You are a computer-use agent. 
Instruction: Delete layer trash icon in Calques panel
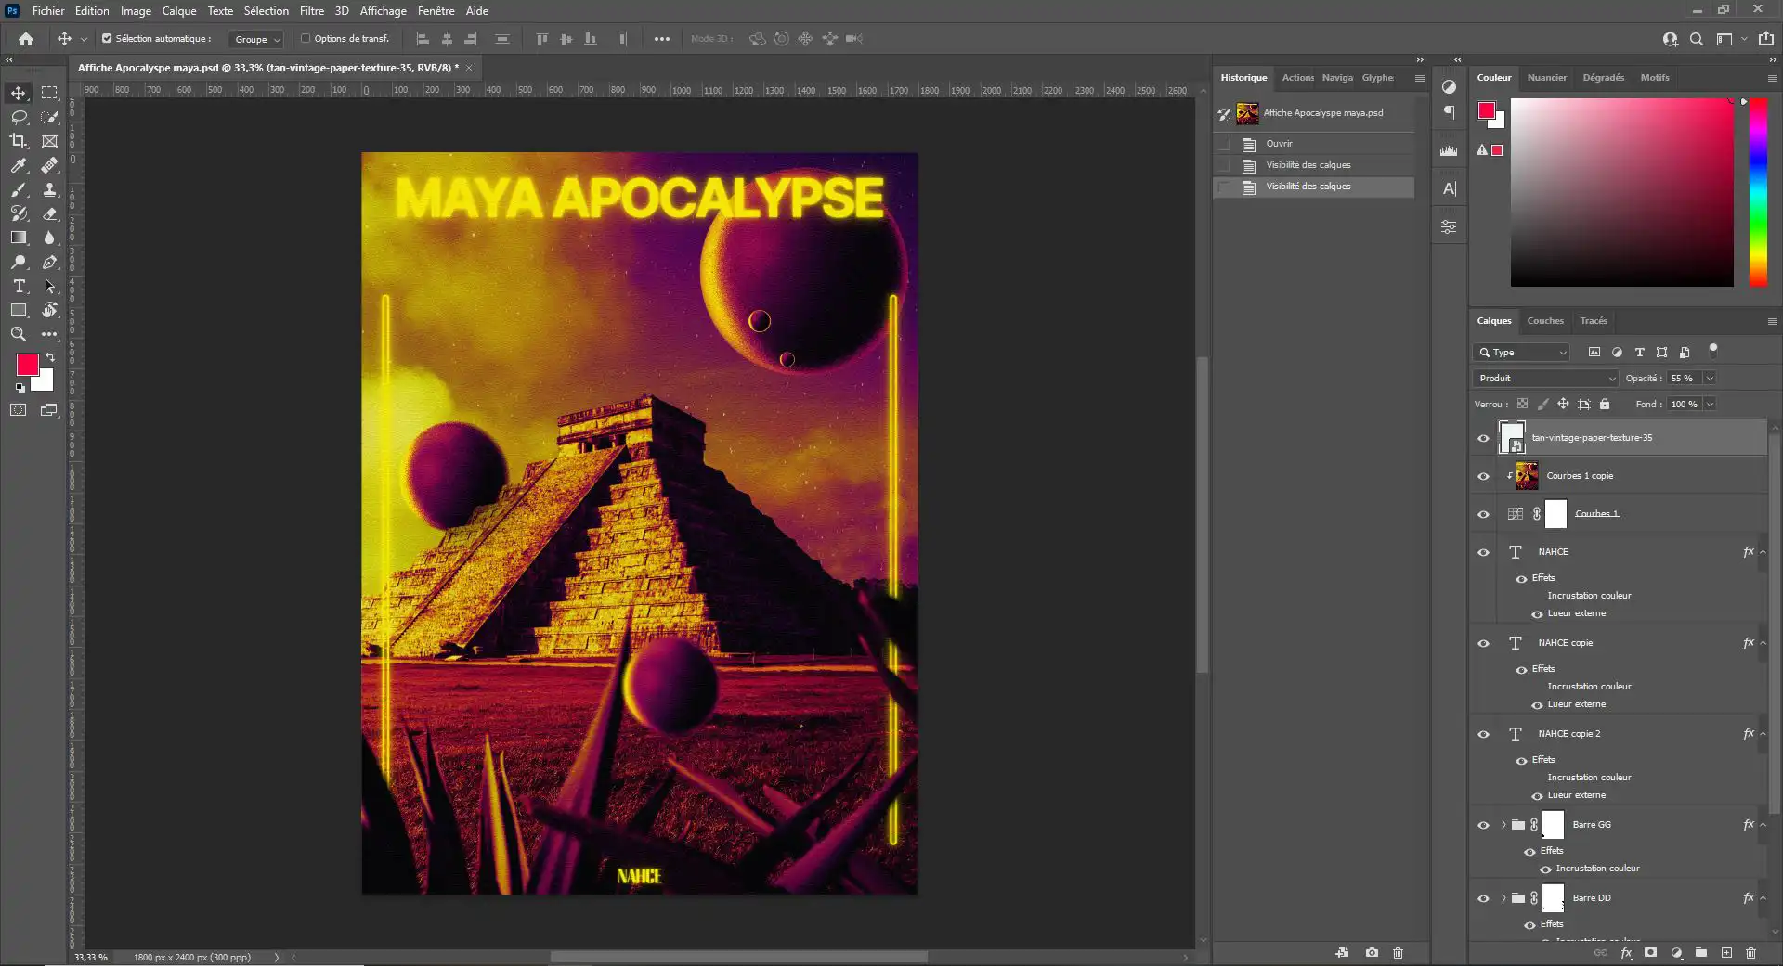pos(1750,953)
